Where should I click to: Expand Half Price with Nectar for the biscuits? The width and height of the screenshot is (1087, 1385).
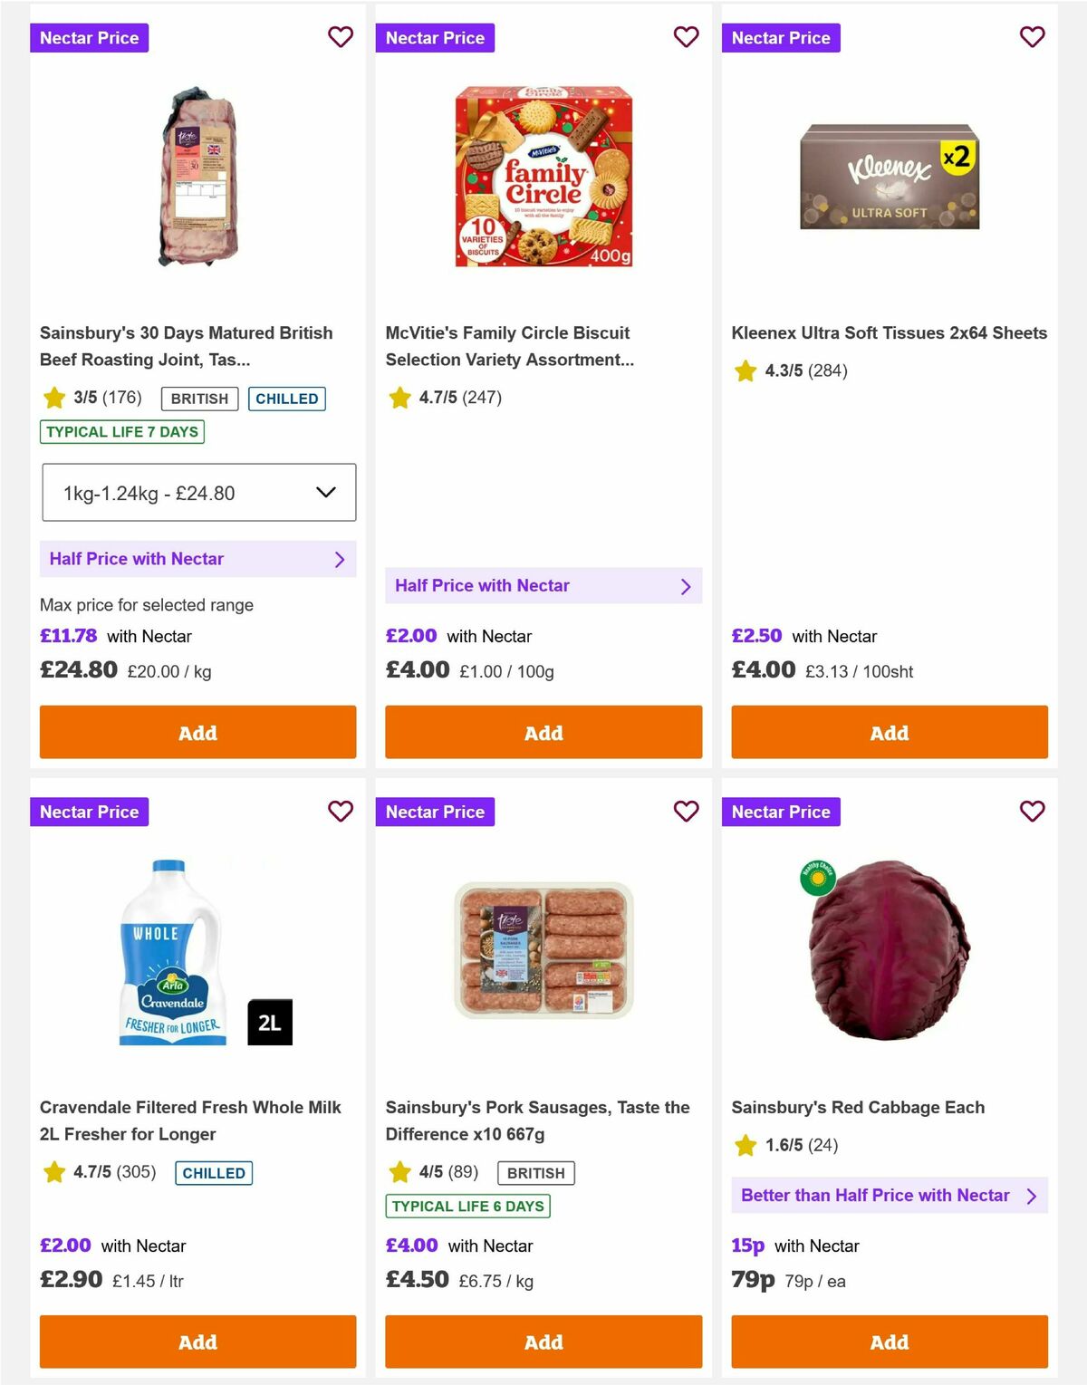543,585
